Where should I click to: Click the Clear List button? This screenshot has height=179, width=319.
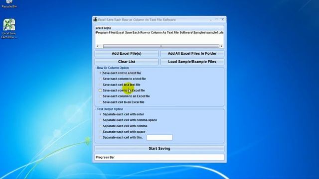click(127, 62)
